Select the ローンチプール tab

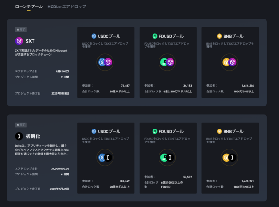[28, 7]
